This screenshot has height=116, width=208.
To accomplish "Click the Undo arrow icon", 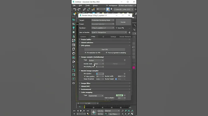I will click(x=75, y=9).
